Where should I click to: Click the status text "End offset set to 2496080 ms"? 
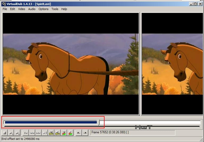[x=20, y=139]
